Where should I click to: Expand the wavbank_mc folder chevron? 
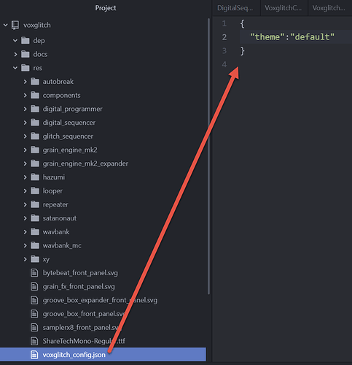(25, 245)
